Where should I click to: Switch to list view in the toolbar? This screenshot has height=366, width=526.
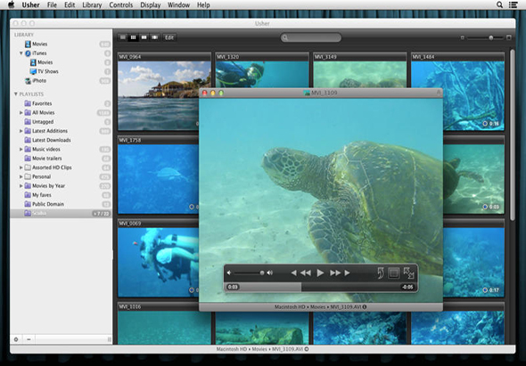click(x=123, y=37)
